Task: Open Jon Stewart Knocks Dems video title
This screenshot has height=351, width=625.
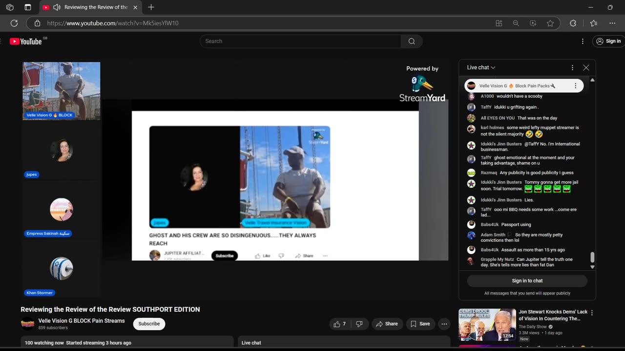Action: [x=553, y=315]
